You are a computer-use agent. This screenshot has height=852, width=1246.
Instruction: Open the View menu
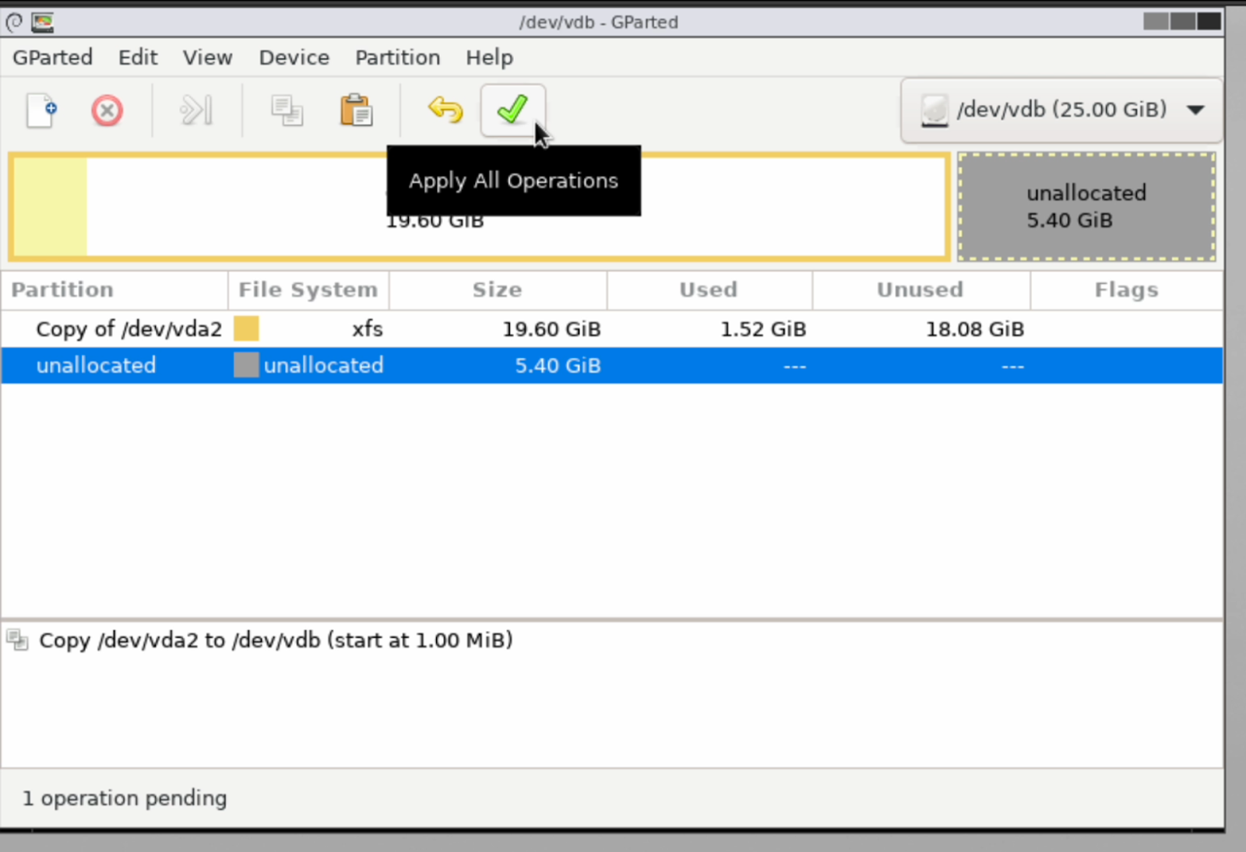coord(207,57)
